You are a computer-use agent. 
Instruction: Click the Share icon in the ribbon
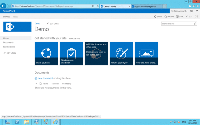(x=155, y=17)
